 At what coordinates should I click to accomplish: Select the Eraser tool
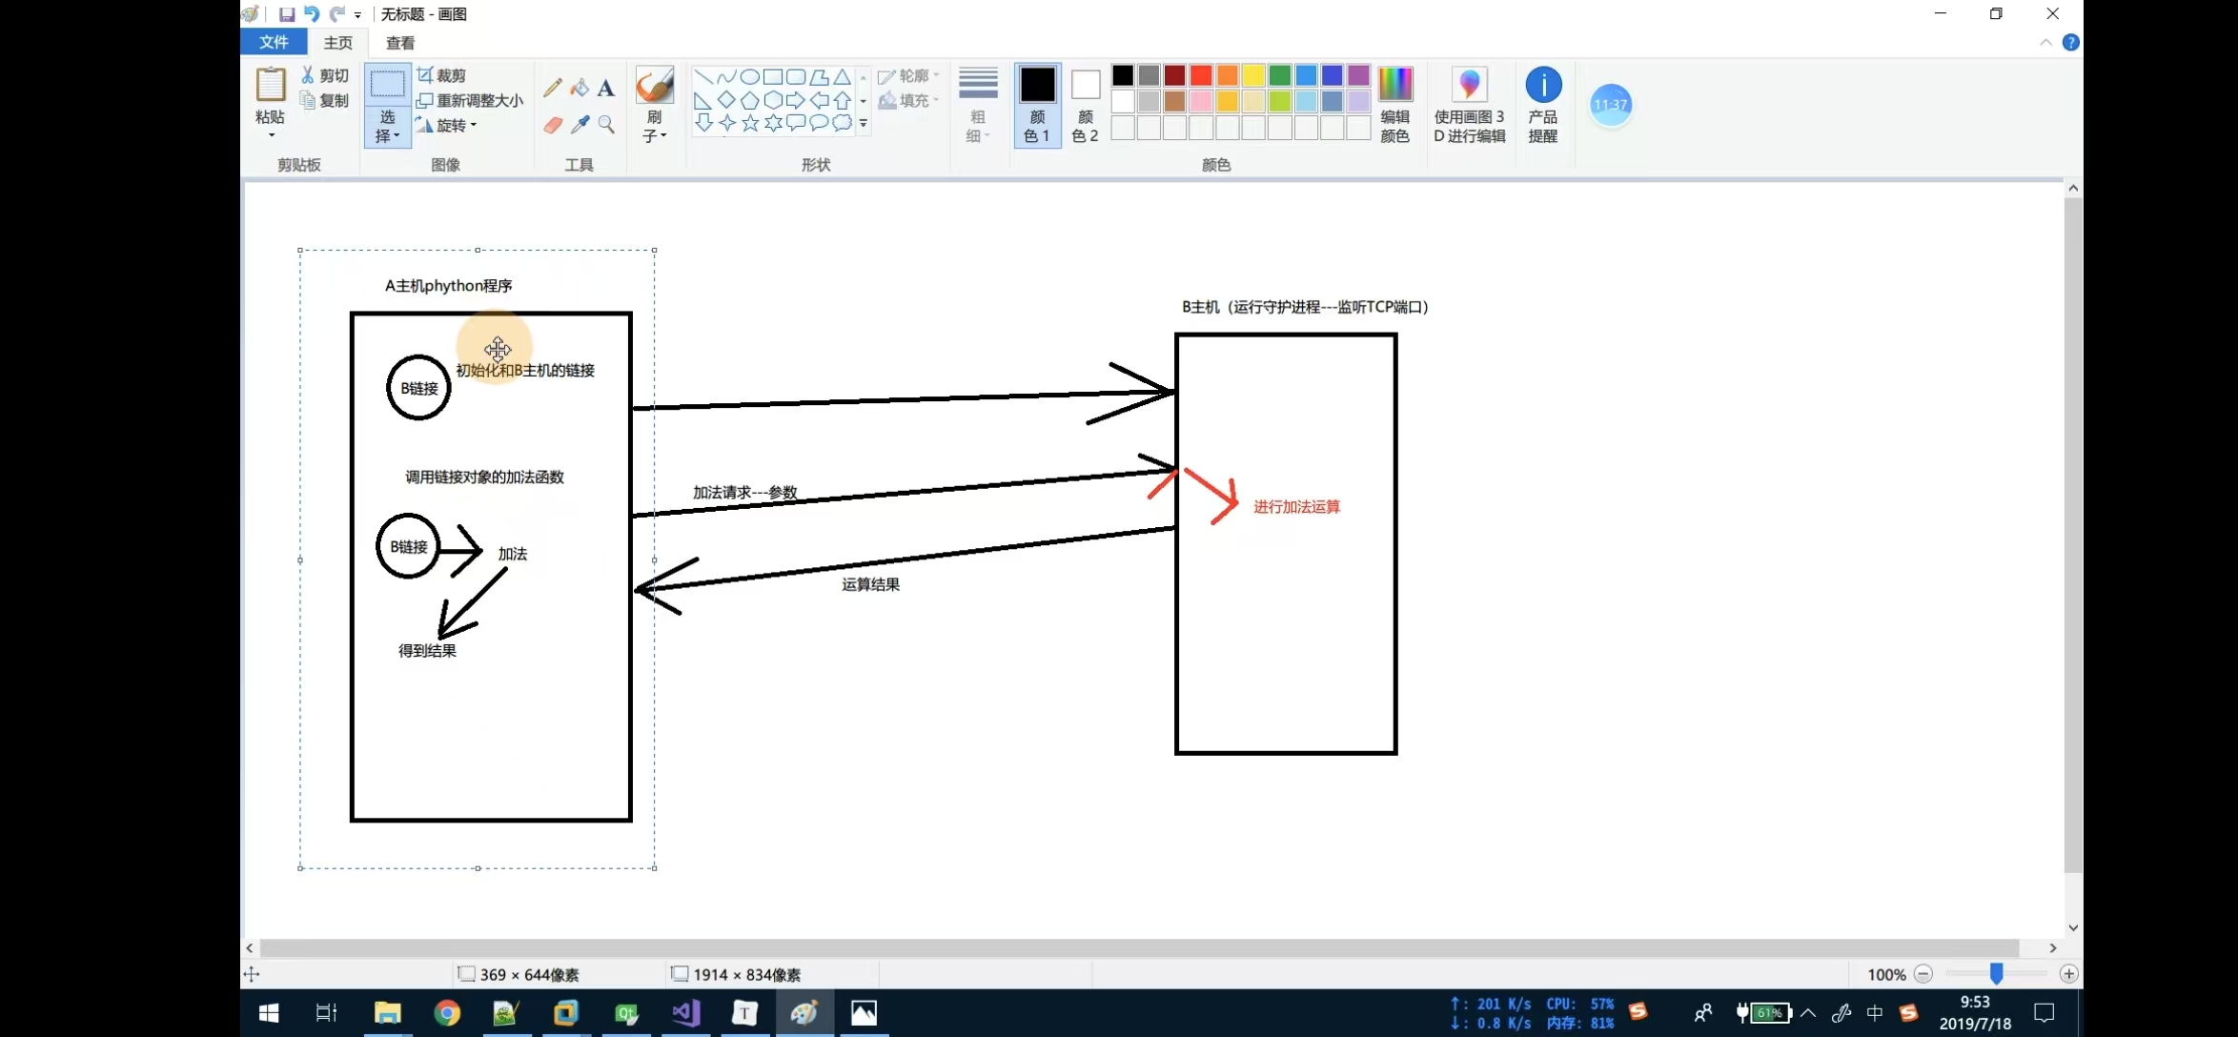coord(552,125)
